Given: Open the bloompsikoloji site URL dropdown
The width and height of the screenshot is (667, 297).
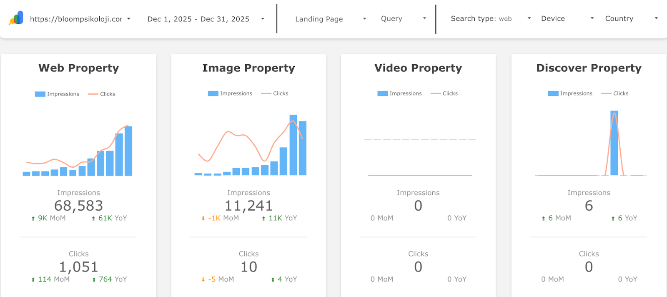Looking at the screenshot, I should point(80,19).
